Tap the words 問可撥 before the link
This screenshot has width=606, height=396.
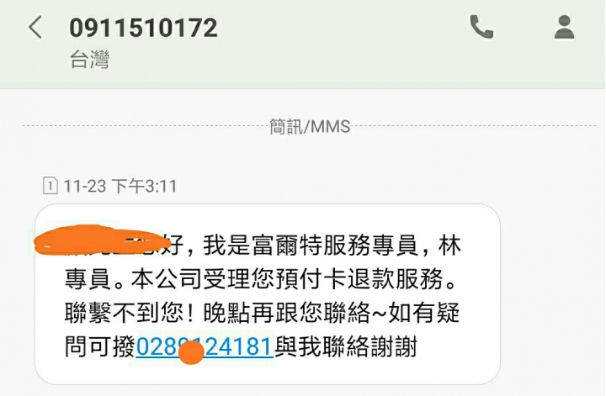click(100, 346)
